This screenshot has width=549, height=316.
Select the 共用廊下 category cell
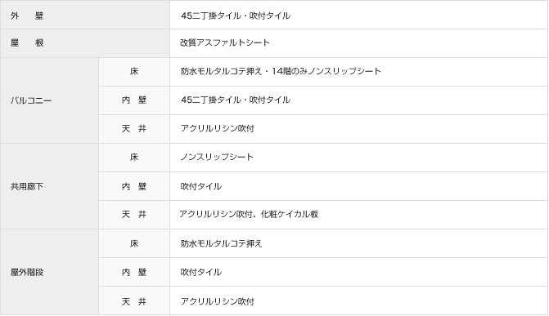pos(49,186)
